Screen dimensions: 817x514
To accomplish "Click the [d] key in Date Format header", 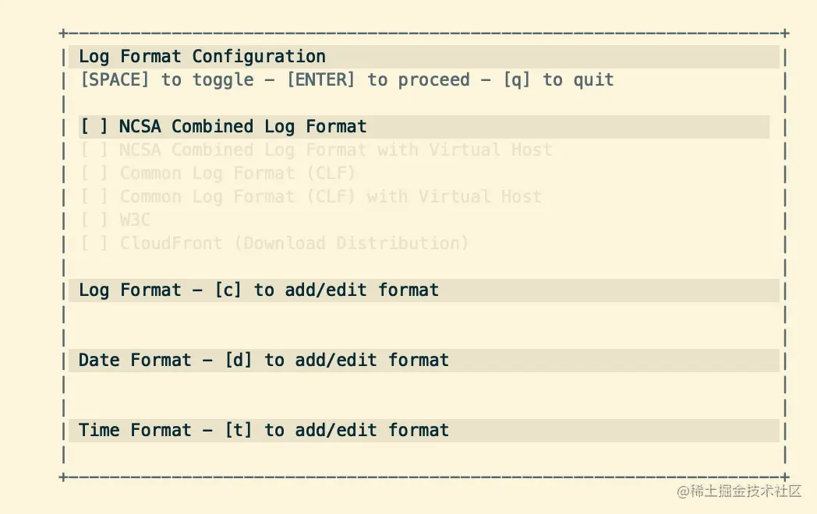I will click(x=239, y=361).
